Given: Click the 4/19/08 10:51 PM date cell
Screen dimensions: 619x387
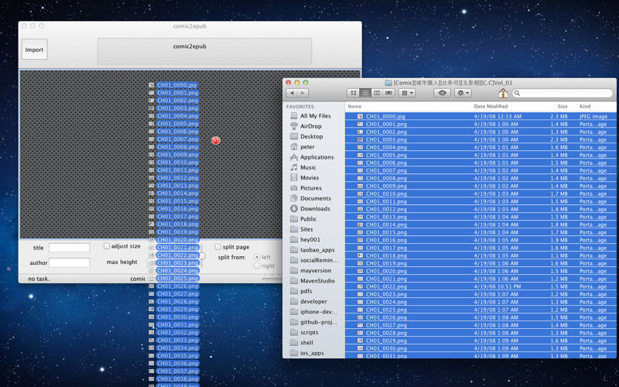Looking at the screenshot, I should (x=497, y=286).
